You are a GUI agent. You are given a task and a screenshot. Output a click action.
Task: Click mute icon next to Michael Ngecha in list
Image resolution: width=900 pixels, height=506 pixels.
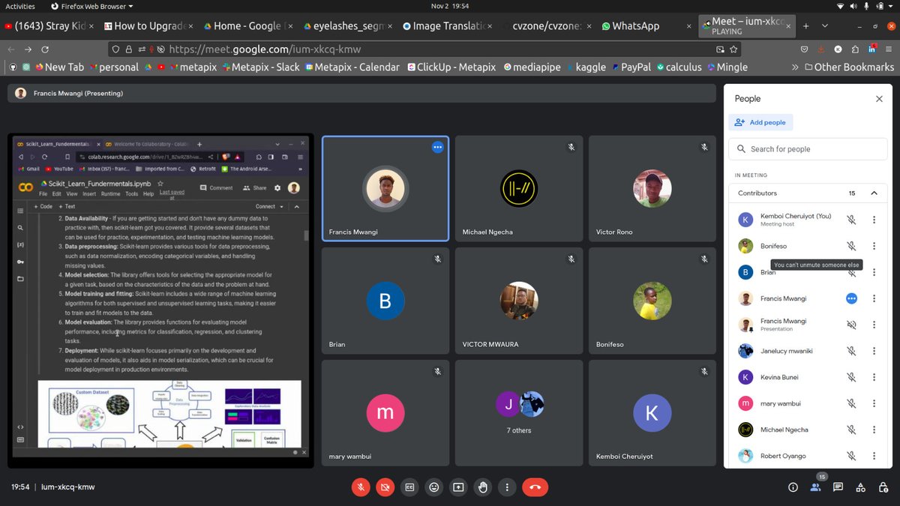coord(851,430)
